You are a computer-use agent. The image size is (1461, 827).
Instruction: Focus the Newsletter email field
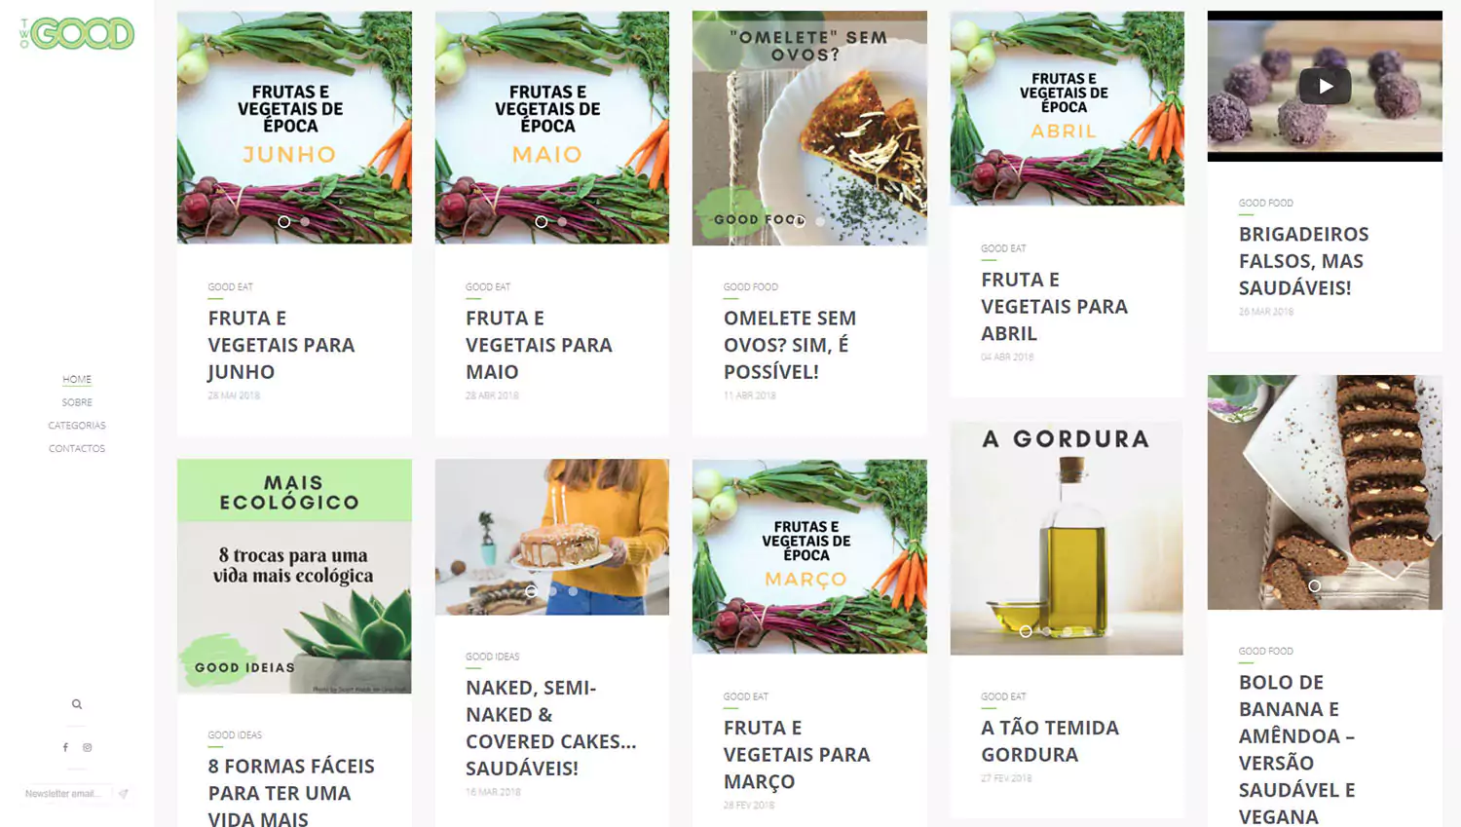(x=66, y=794)
